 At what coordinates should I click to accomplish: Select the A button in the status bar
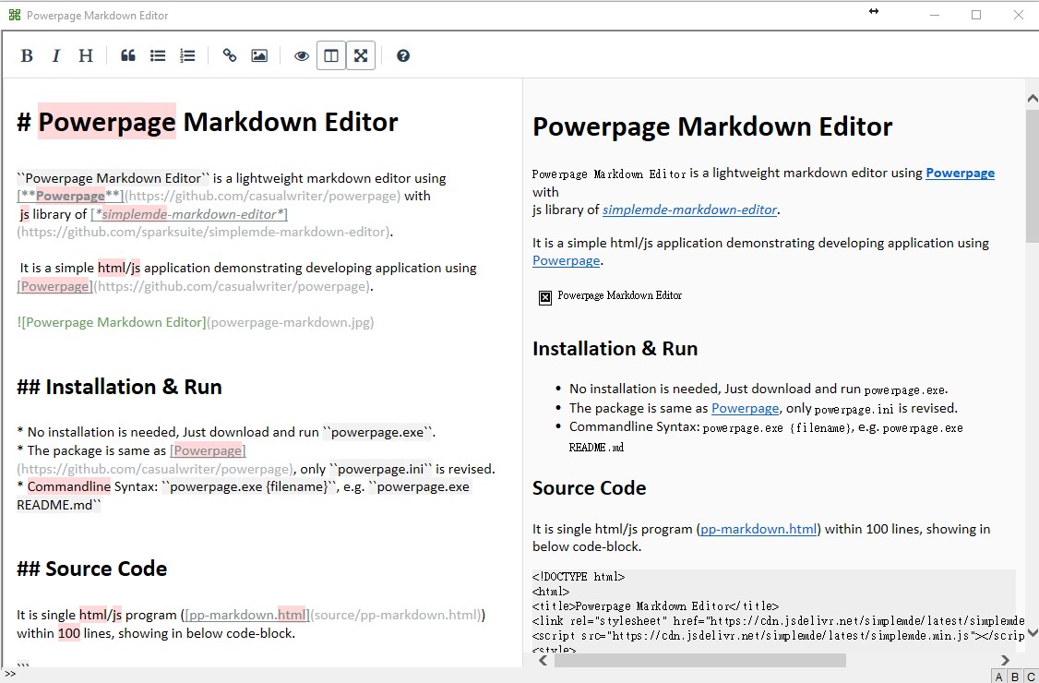pyautogui.click(x=997, y=677)
